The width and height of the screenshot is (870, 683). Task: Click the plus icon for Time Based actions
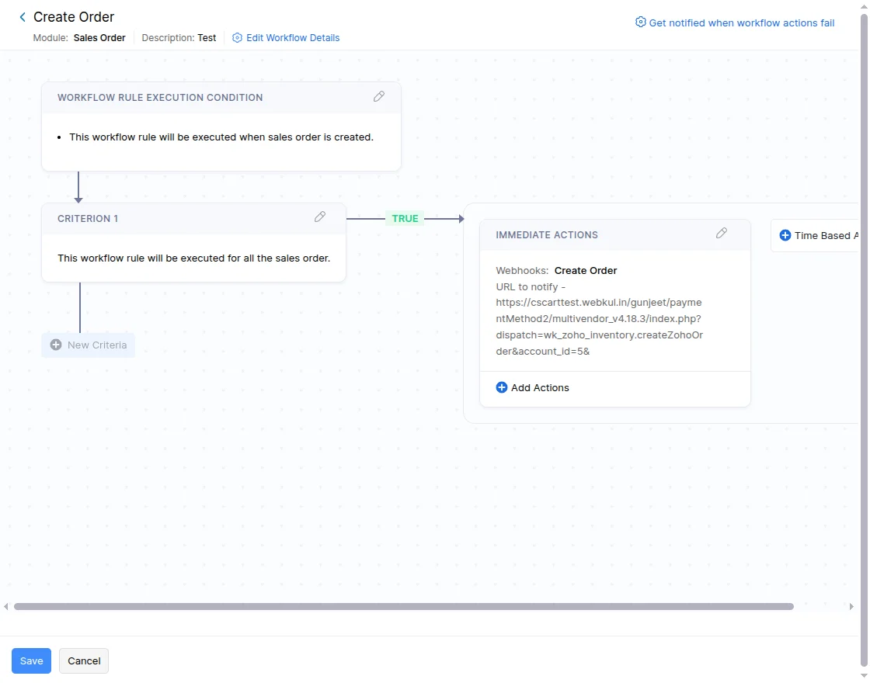tap(785, 236)
